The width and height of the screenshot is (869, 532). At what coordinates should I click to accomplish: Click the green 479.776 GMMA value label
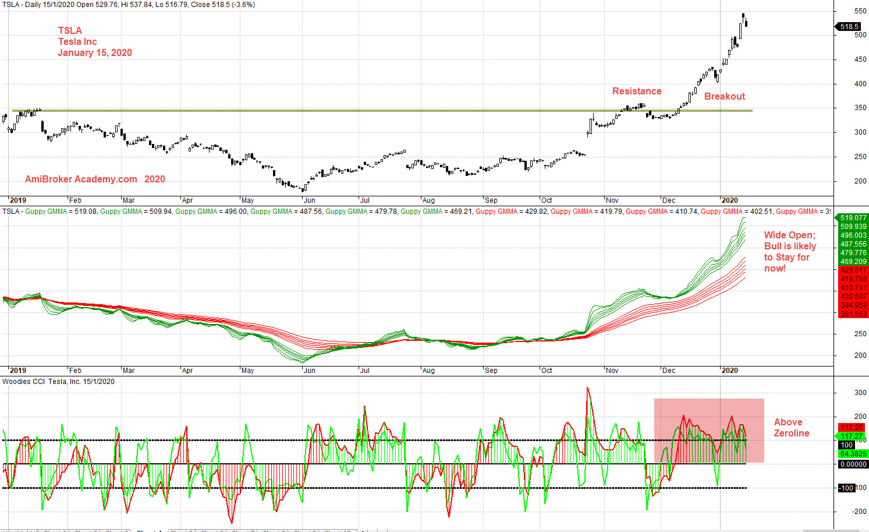(853, 253)
